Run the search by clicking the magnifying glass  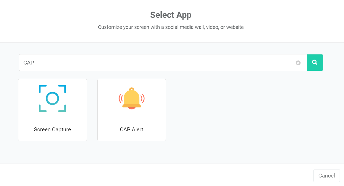point(315,62)
